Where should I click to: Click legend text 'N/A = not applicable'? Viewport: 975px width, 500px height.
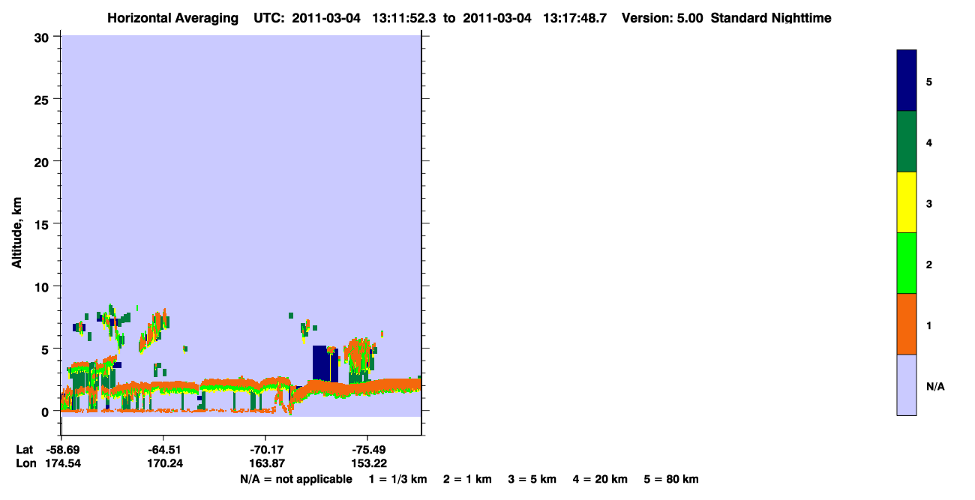(295, 480)
